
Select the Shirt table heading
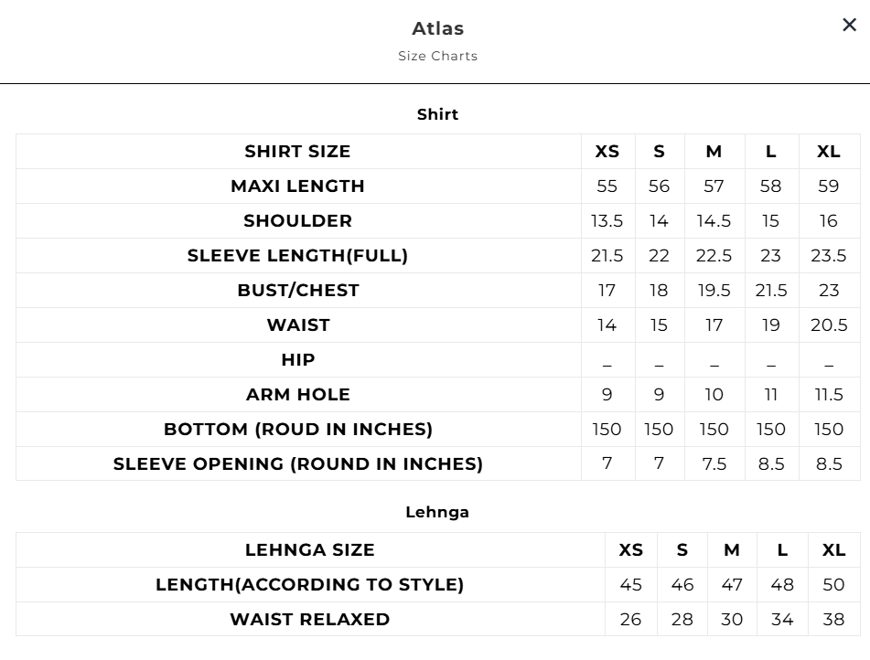pyautogui.click(x=437, y=114)
